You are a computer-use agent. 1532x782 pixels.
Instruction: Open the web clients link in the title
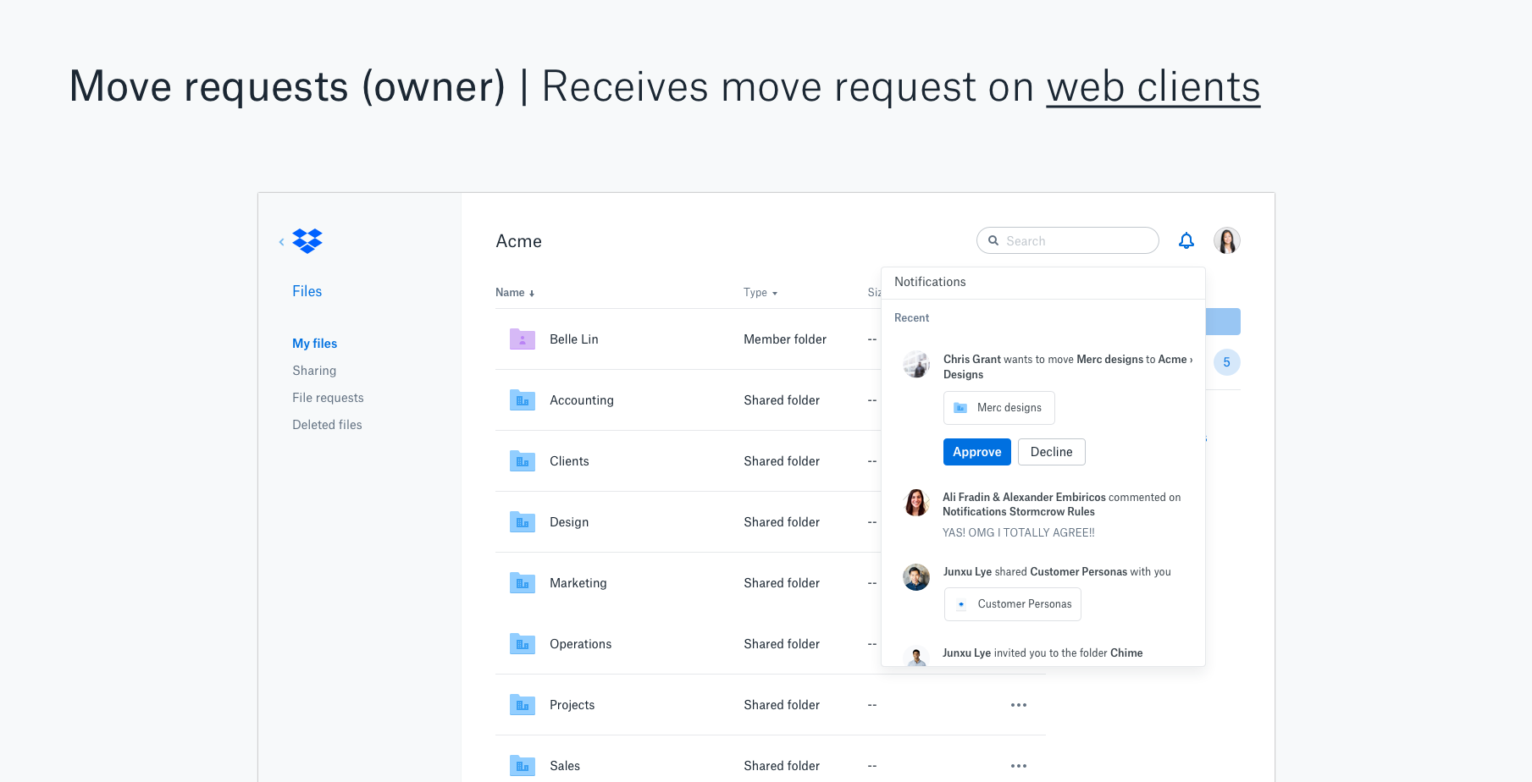pyautogui.click(x=1153, y=86)
